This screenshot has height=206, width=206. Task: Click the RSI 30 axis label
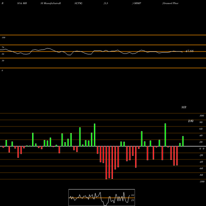point(3,61)
